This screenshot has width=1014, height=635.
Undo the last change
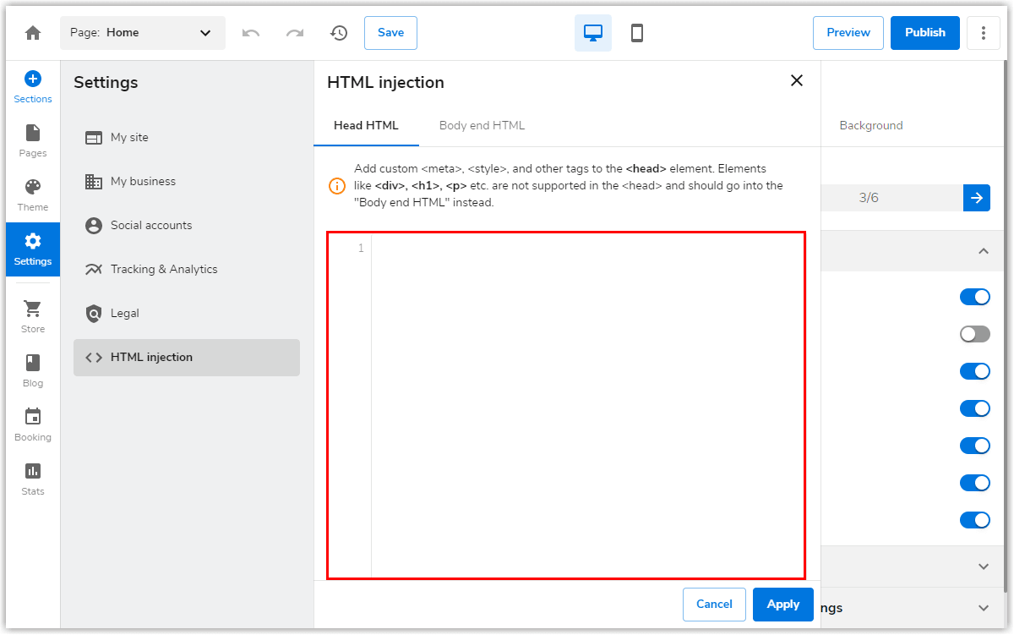(x=251, y=33)
